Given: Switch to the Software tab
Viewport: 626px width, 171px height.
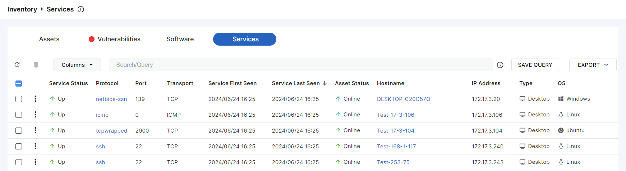Looking at the screenshot, I should coord(180,39).
